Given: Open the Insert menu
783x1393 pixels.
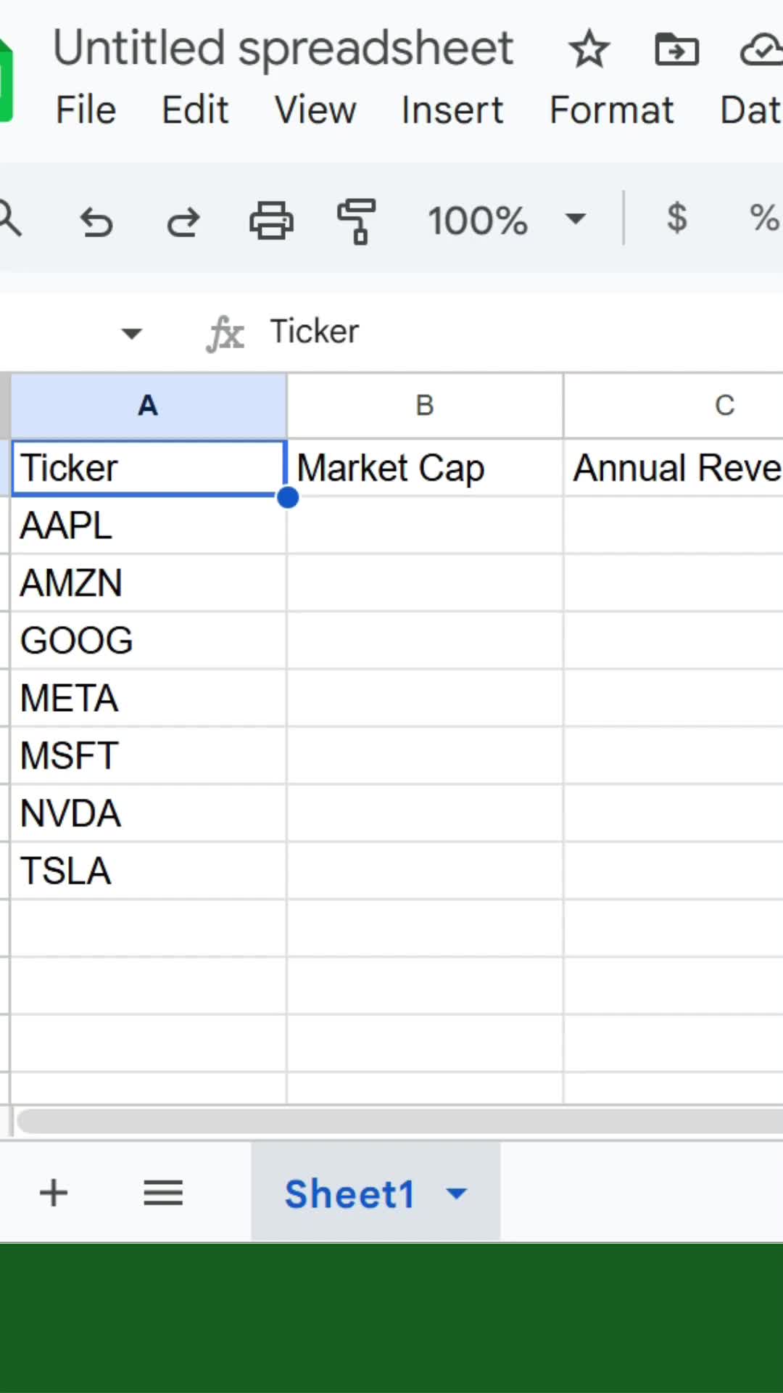Looking at the screenshot, I should 452,110.
